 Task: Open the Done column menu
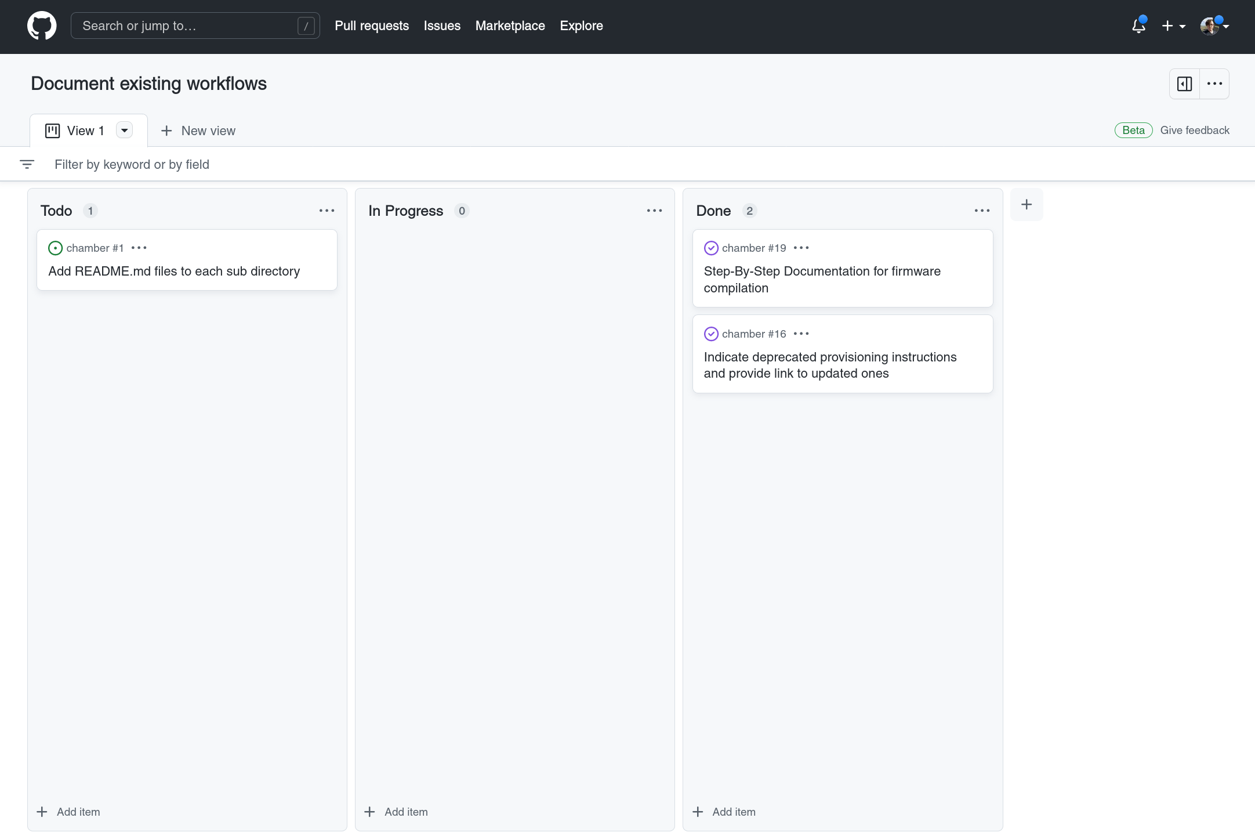click(x=982, y=211)
